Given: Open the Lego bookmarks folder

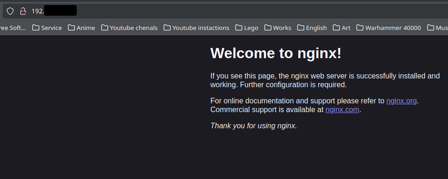Looking at the screenshot, I should click(247, 28).
